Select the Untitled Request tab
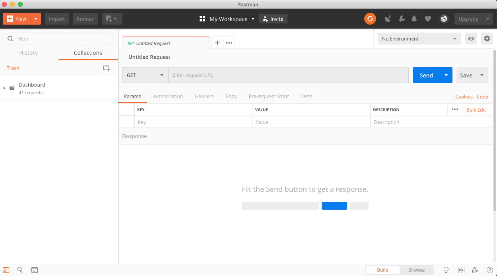The height and width of the screenshot is (276, 497). tap(166, 43)
